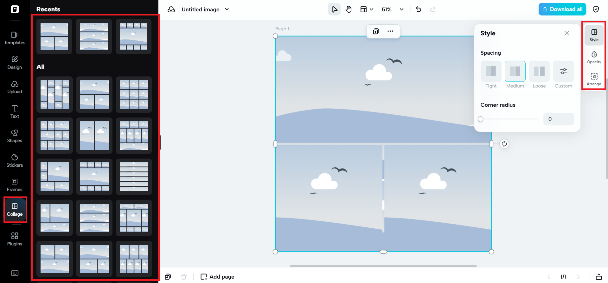The width and height of the screenshot is (608, 283).
Task: Click the Corner radius value field
Action: [x=559, y=119]
